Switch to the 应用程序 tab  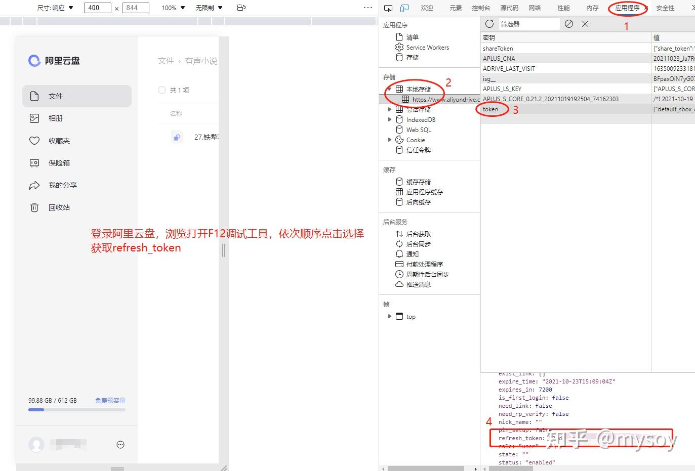627,8
